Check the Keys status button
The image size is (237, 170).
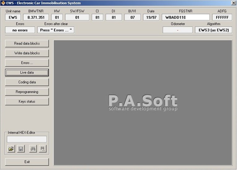coord(27,101)
